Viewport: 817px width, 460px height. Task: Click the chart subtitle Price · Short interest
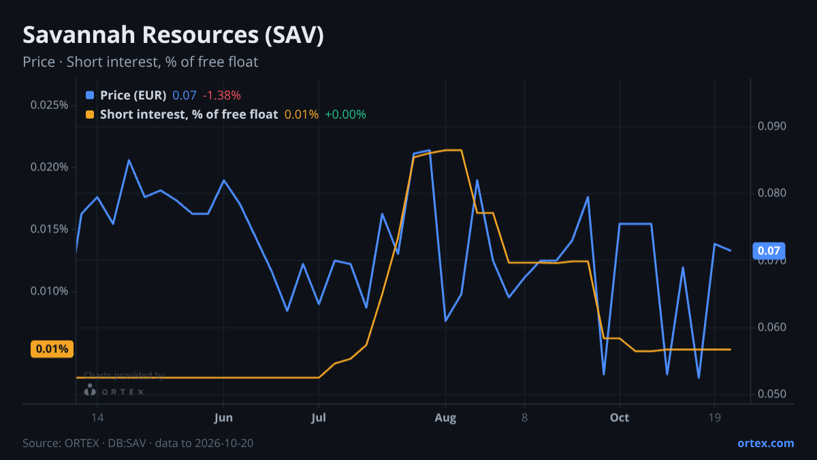tap(140, 62)
